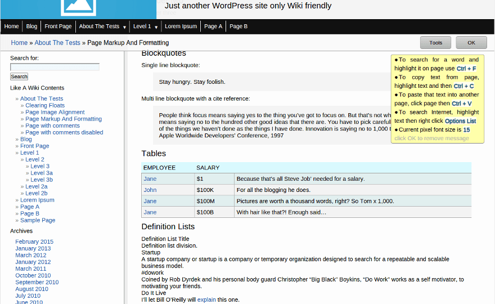Click the Search button
The image size is (495, 304).
(x=19, y=77)
